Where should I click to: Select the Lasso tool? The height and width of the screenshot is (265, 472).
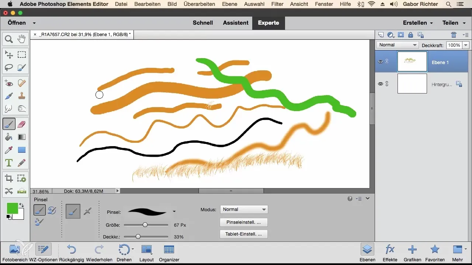[9, 67]
